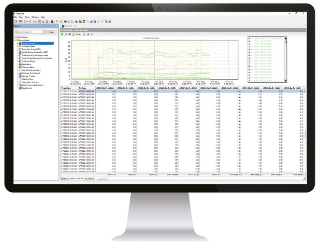Open the Save dropdown in report toolbar
Screen dimensions: 320x245
[79, 34]
